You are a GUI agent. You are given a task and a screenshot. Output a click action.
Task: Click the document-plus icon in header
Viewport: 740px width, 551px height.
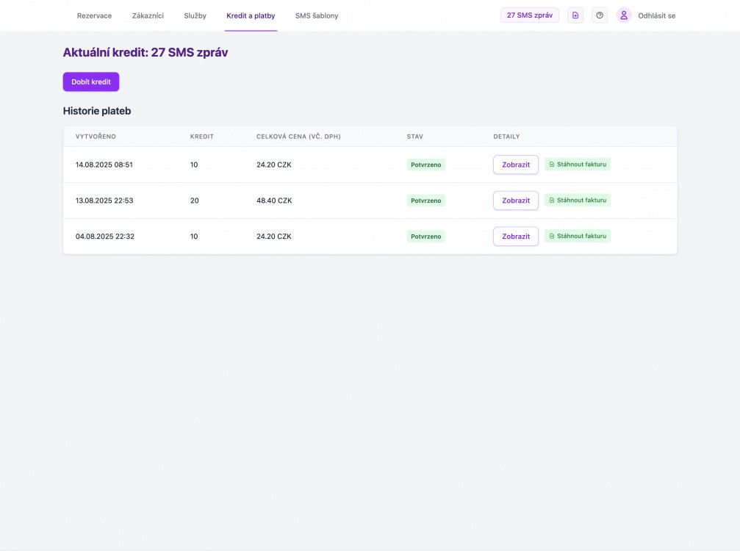pos(575,15)
